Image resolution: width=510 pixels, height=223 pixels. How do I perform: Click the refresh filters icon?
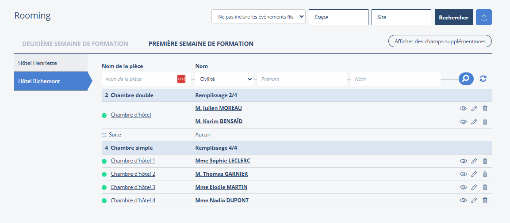(483, 79)
